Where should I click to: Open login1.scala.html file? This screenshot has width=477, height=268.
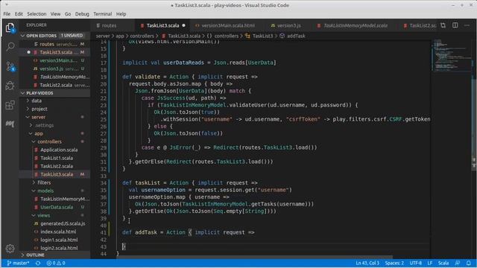point(59,240)
